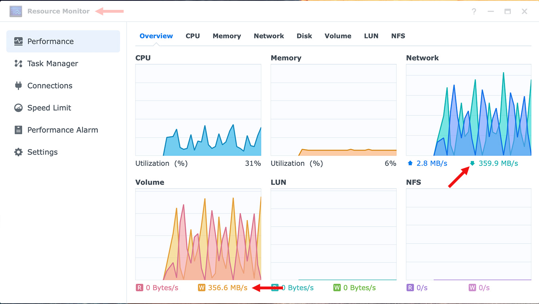Open Performance Alarm section
This screenshot has height=304, width=539.
click(63, 130)
